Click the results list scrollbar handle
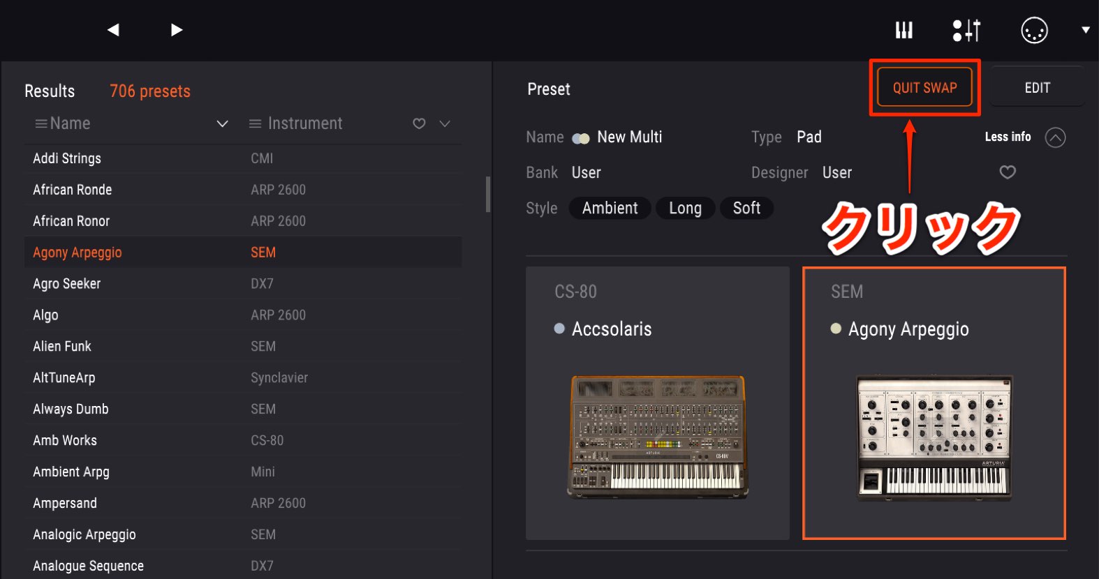Image resolution: width=1099 pixels, height=579 pixels. tap(488, 194)
